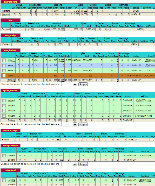155x186 pixels.
Task: Click the www_nodejs section header
Action: [10, 35]
